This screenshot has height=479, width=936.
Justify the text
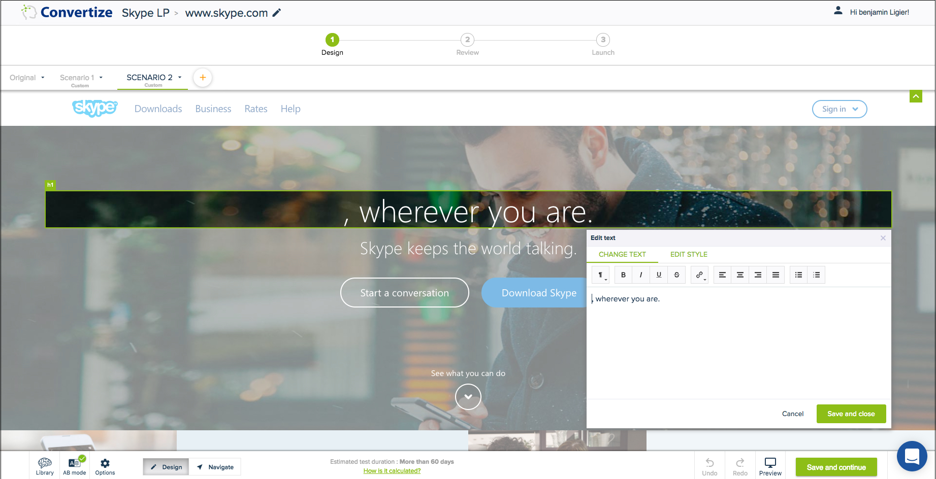click(776, 275)
